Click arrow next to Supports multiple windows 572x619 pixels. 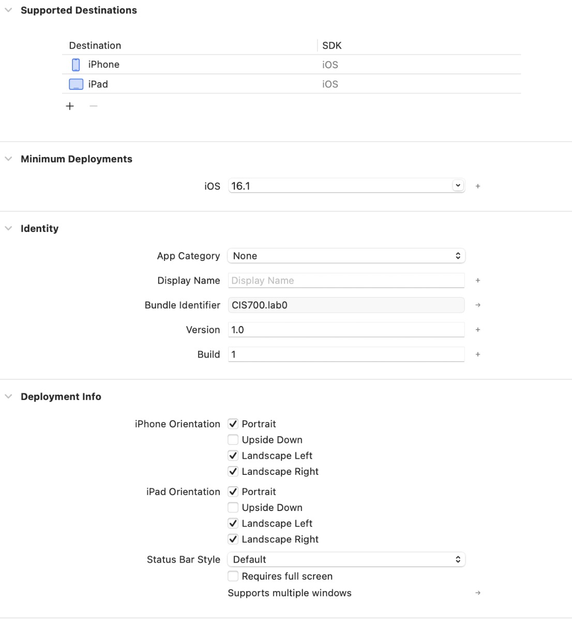tap(478, 593)
